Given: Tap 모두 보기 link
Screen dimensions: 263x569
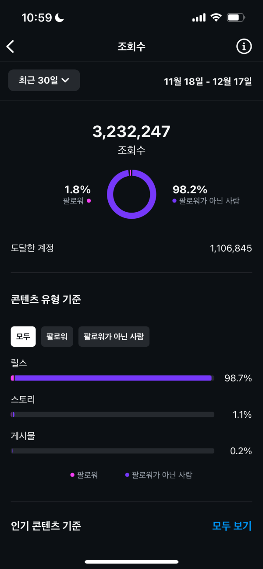Looking at the screenshot, I should pyautogui.click(x=232, y=526).
